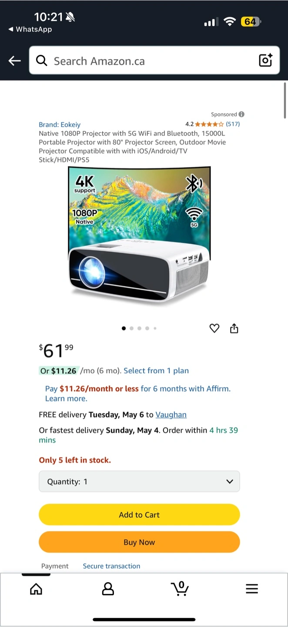Tap the Sponsored info icon
Viewport: 288px width, 627px height.
(x=241, y=114)
